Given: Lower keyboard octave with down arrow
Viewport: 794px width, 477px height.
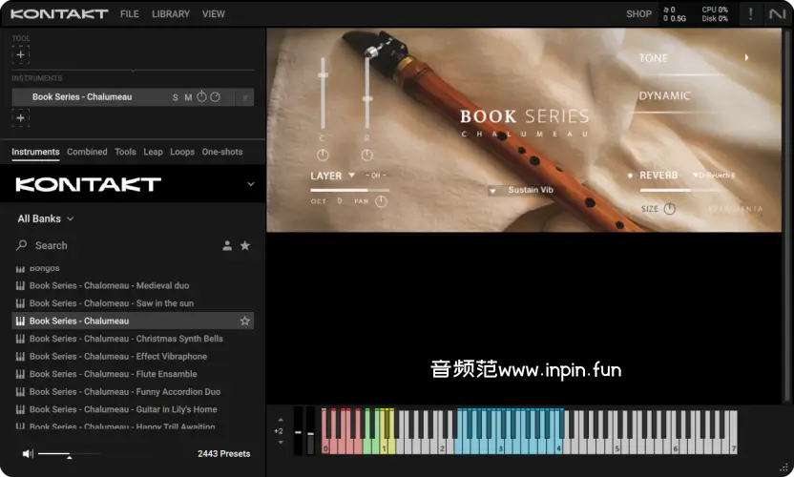Looking at the screenshot, I should coord(281,442).
